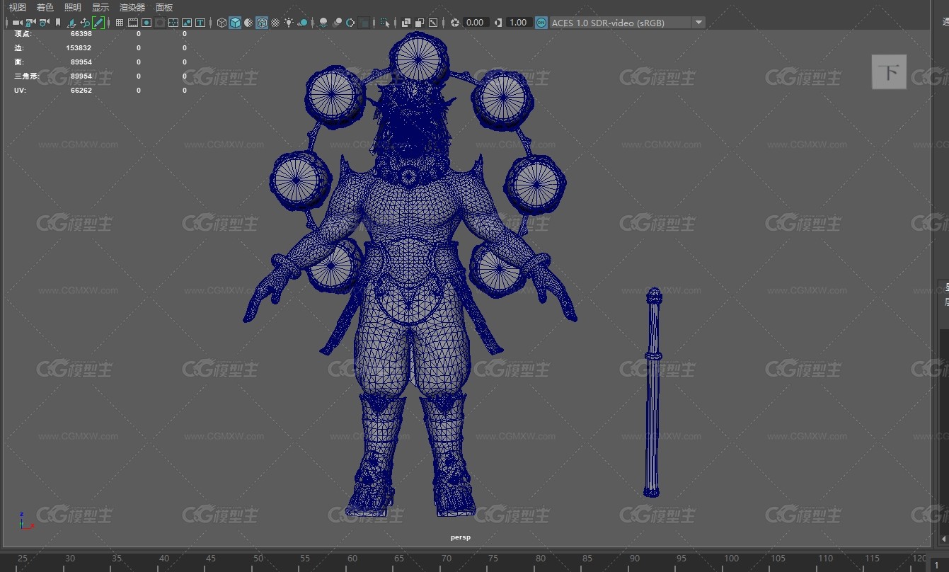949x572 pixels.
Task: Toggle the safe action icon
Action: 187,23
